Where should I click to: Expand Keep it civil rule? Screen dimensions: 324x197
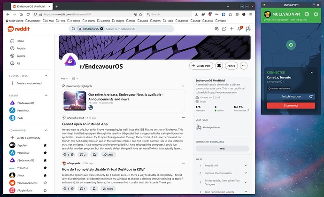246,165
